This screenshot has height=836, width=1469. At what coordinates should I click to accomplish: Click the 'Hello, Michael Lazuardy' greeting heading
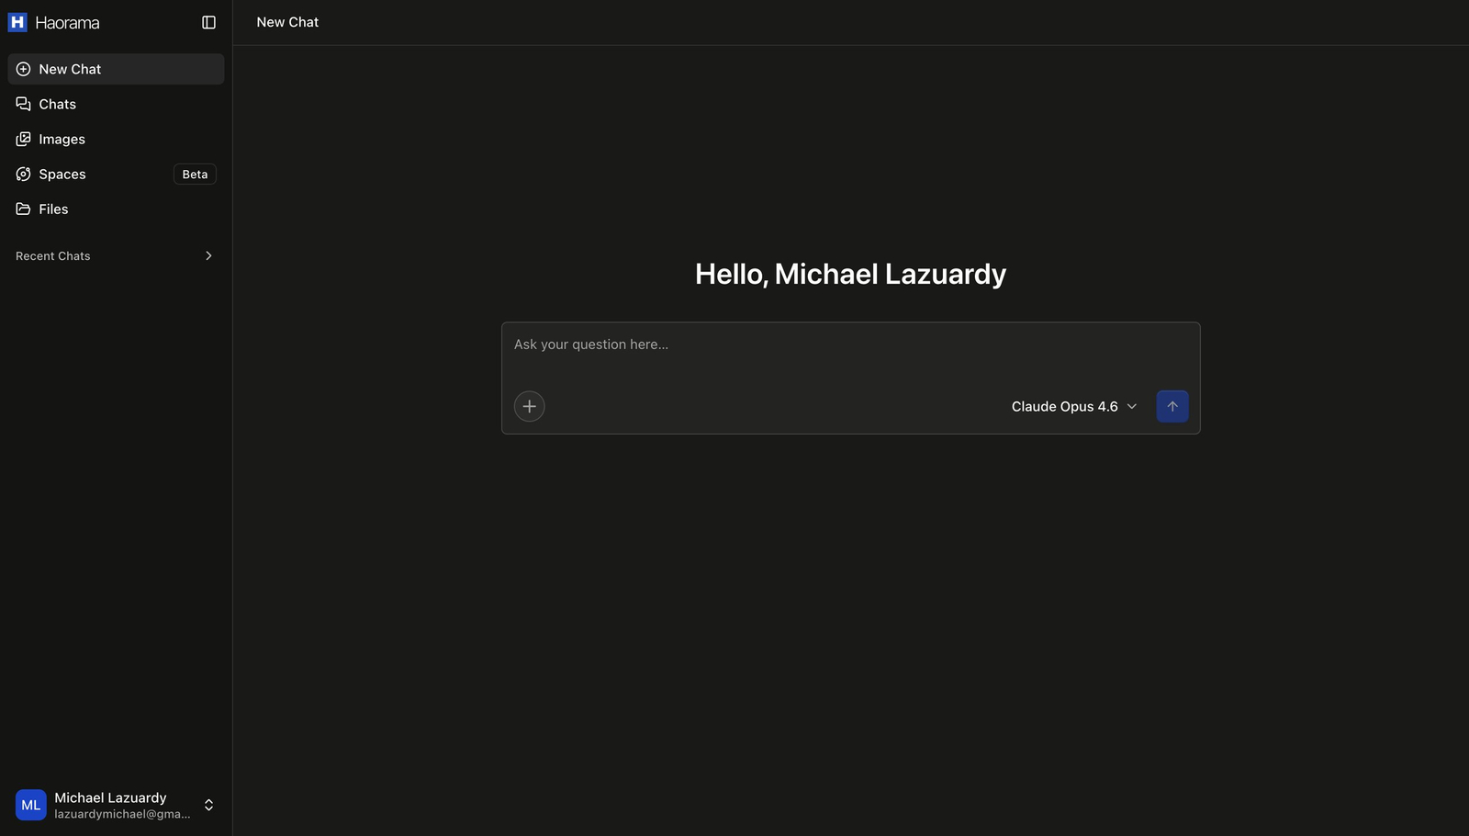tap(850, 274)
